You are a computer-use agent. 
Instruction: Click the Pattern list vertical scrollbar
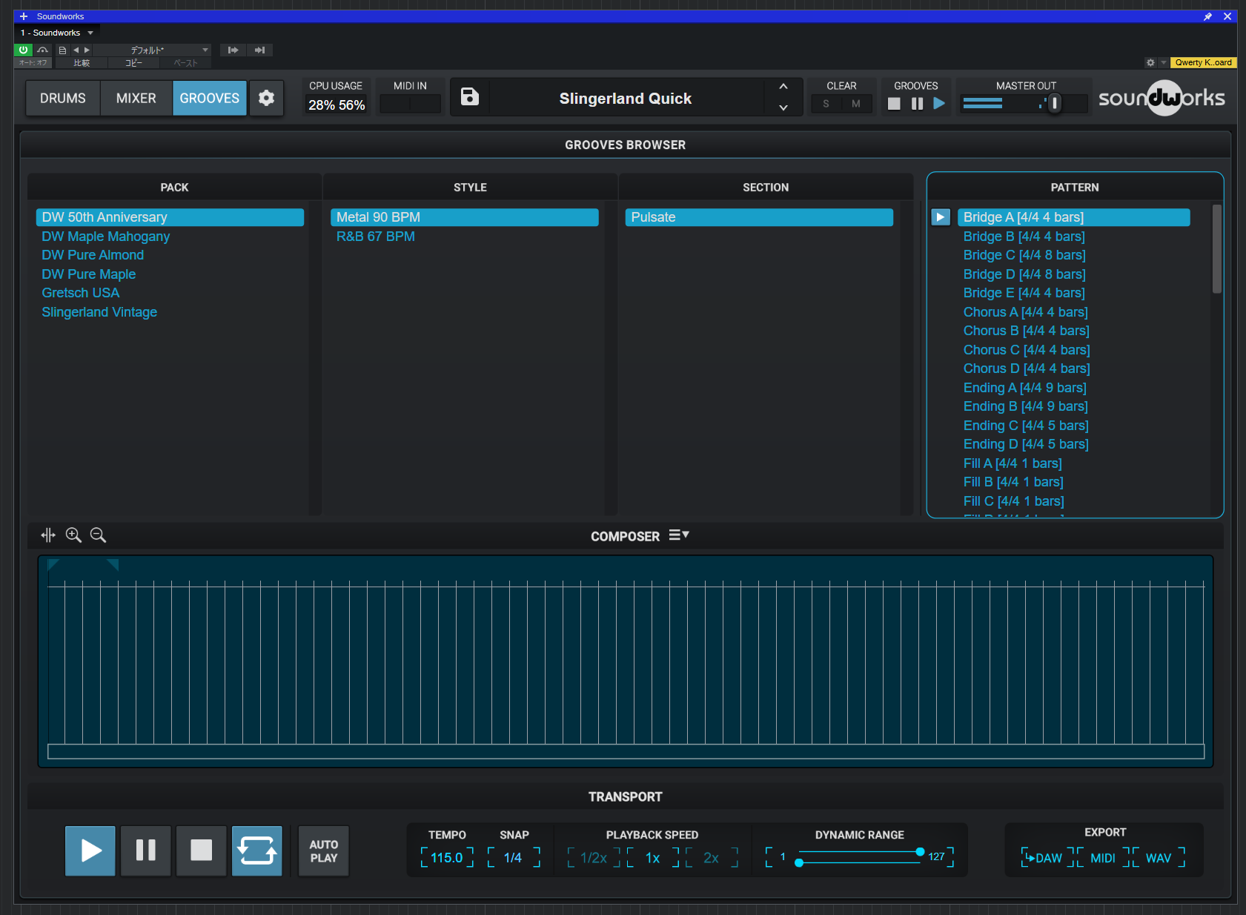[1216, 249]
